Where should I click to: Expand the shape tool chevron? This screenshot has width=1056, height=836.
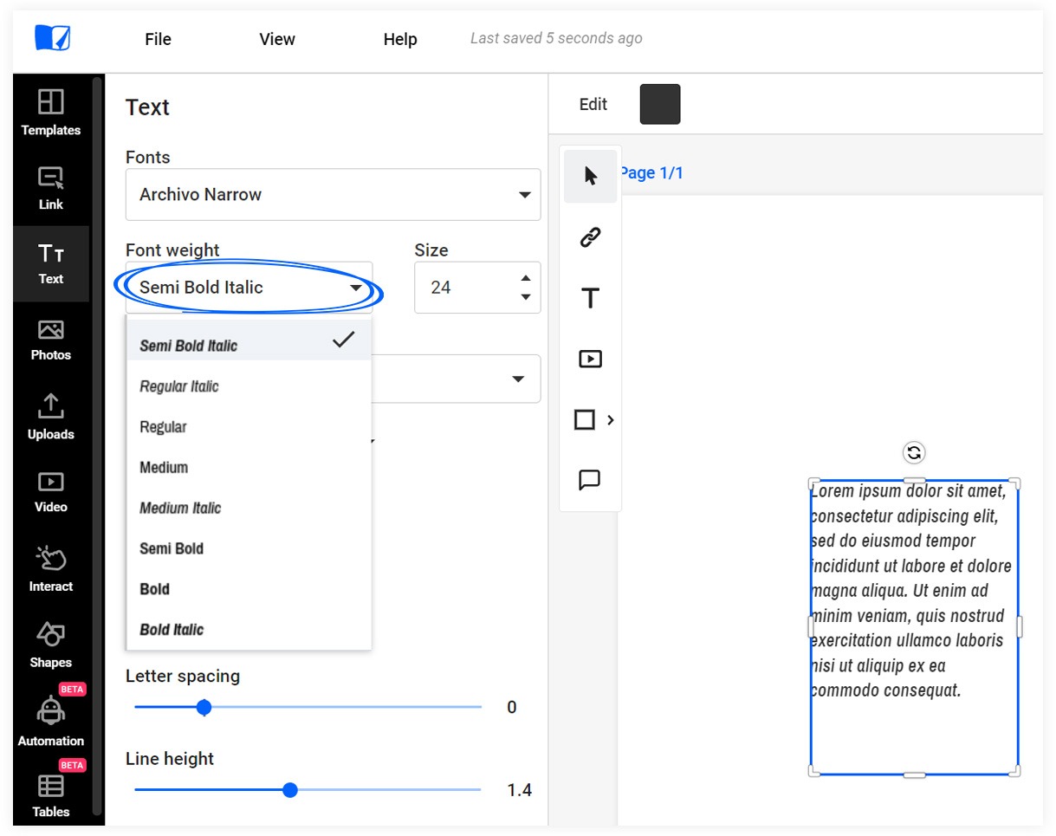coord(611,420)
